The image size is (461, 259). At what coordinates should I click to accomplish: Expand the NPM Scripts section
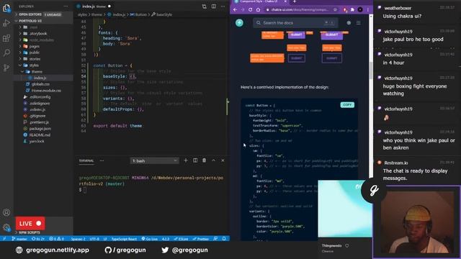[x=43, y=232]
